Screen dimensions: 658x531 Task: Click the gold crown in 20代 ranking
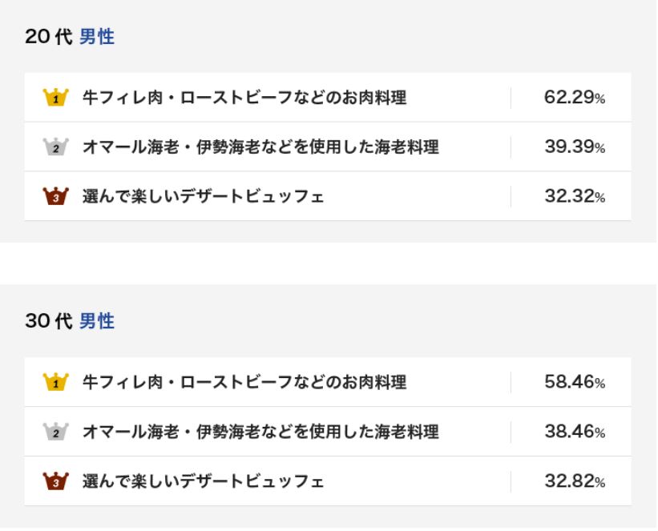(x=55, y=98)
